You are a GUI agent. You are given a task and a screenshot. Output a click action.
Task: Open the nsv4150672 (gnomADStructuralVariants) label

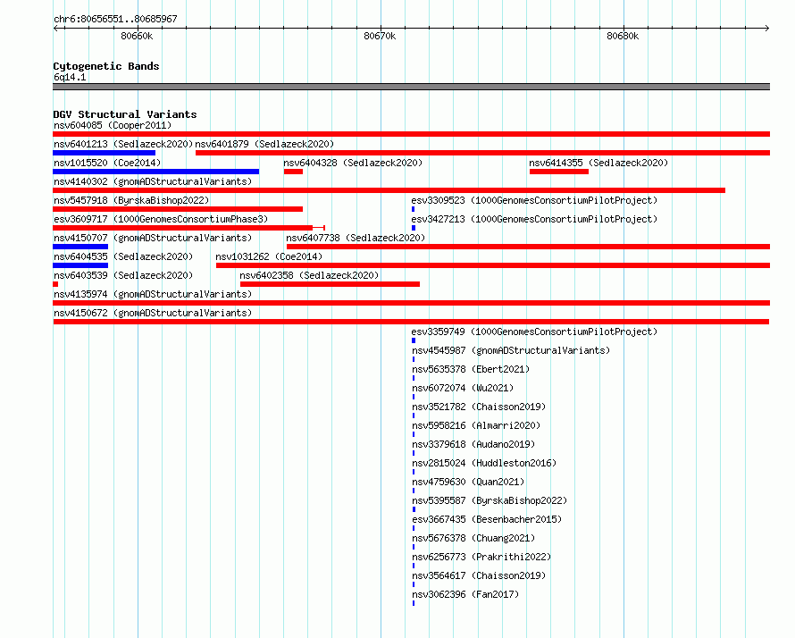coord(153,313)
